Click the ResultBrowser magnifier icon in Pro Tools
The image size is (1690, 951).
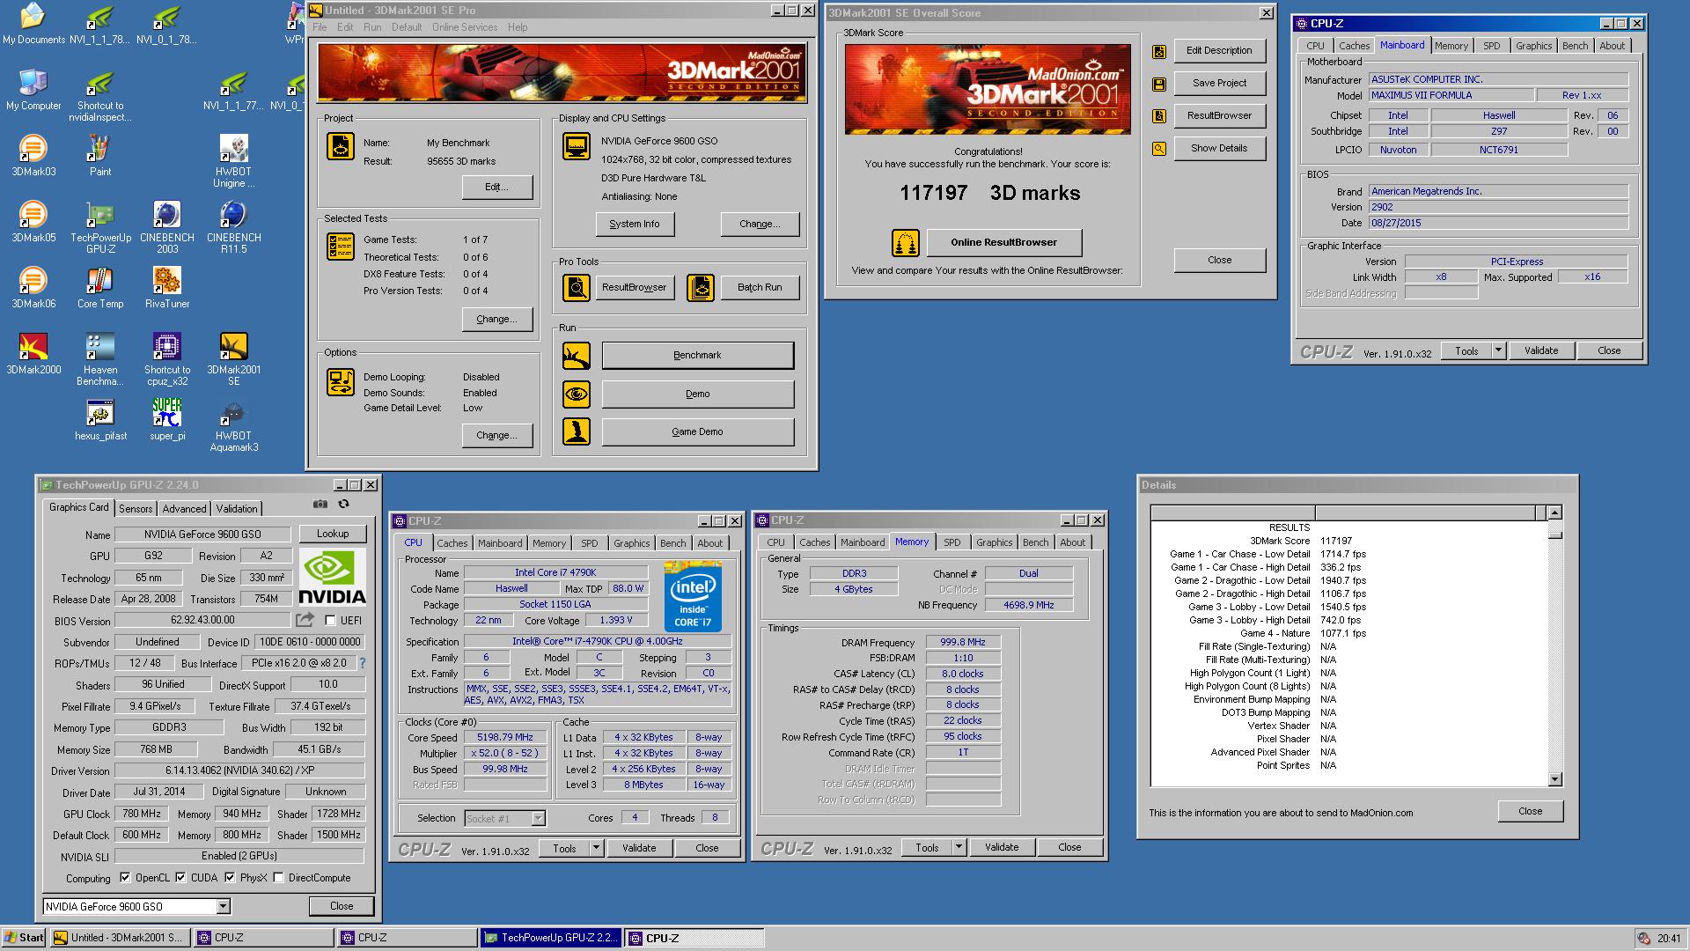point(577,287)
